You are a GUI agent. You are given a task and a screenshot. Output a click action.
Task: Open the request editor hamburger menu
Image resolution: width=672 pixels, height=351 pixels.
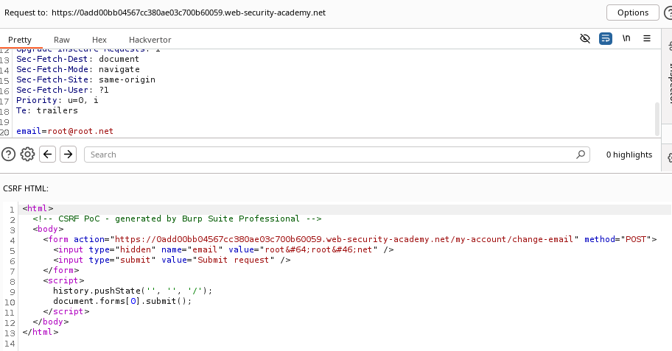[647, 38]
